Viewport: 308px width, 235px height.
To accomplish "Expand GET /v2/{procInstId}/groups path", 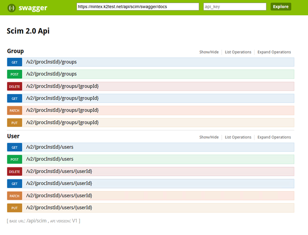I will (52, 62).
